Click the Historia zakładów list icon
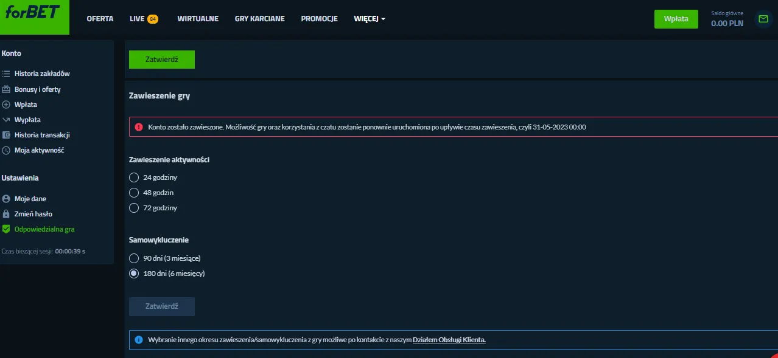This screenshot has width=778, height=358. (6, 74)
